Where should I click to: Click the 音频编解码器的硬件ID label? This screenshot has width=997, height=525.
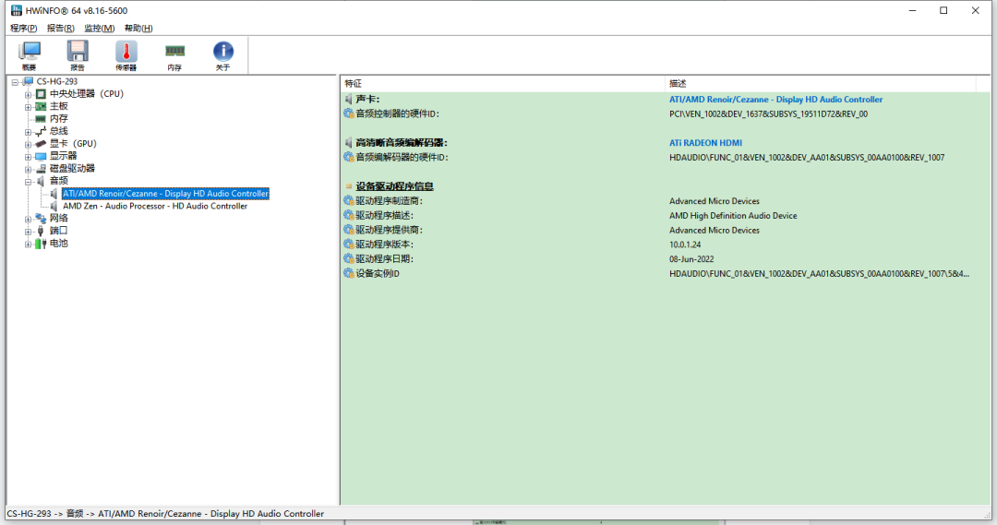click(402, 157)
